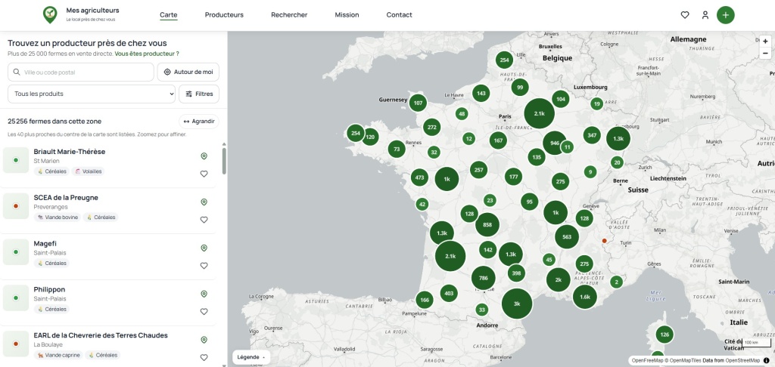Viewport: 775px width, 367px height.
Task: Open the OpenFreeMap attribution link
Action: [x=647, y=361]
